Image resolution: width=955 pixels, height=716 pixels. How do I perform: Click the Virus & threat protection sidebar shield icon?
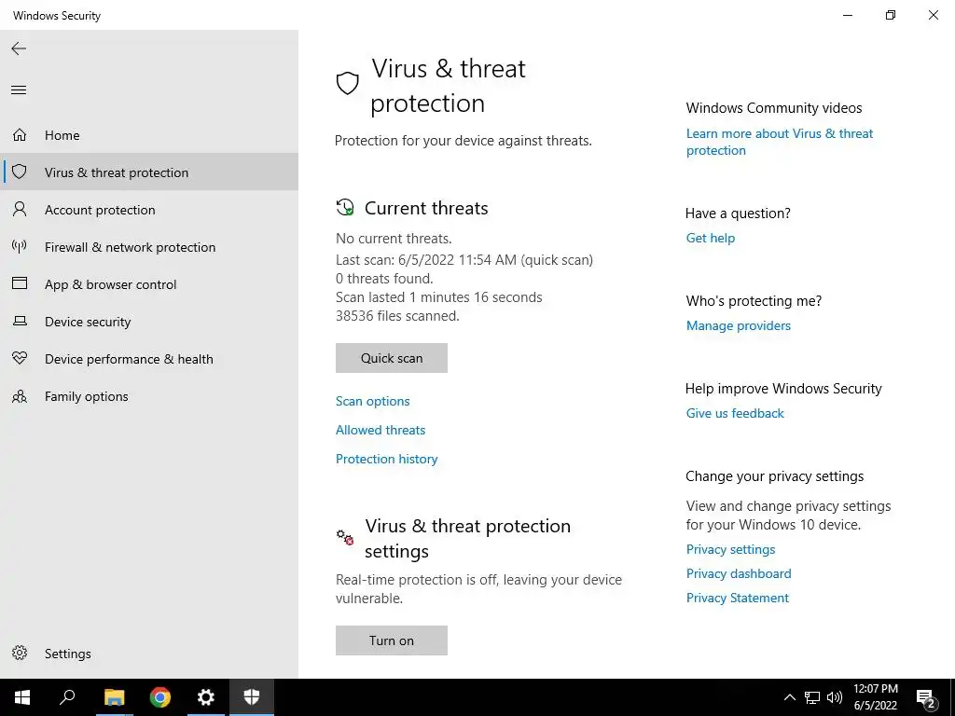(20, 172)
